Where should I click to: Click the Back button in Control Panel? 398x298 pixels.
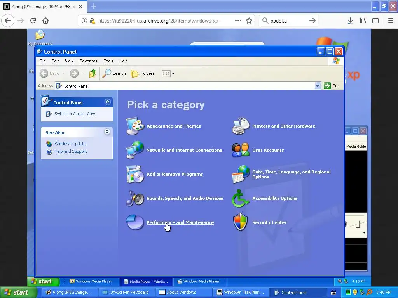(x=49, y=73)
